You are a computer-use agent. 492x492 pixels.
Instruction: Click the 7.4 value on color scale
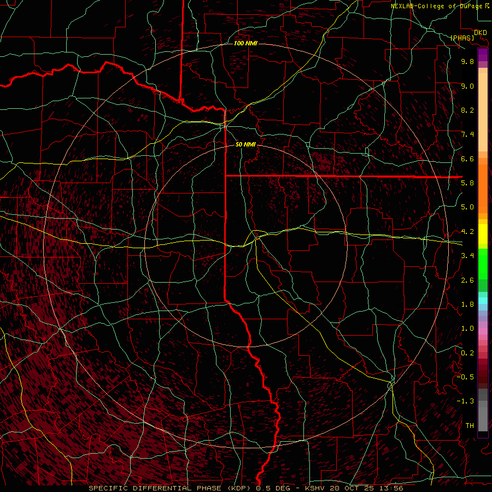467,134
